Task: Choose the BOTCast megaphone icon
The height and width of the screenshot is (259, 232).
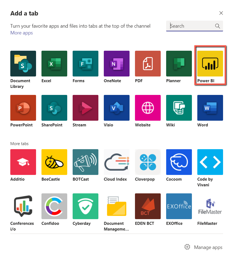Action: [86, 162]
